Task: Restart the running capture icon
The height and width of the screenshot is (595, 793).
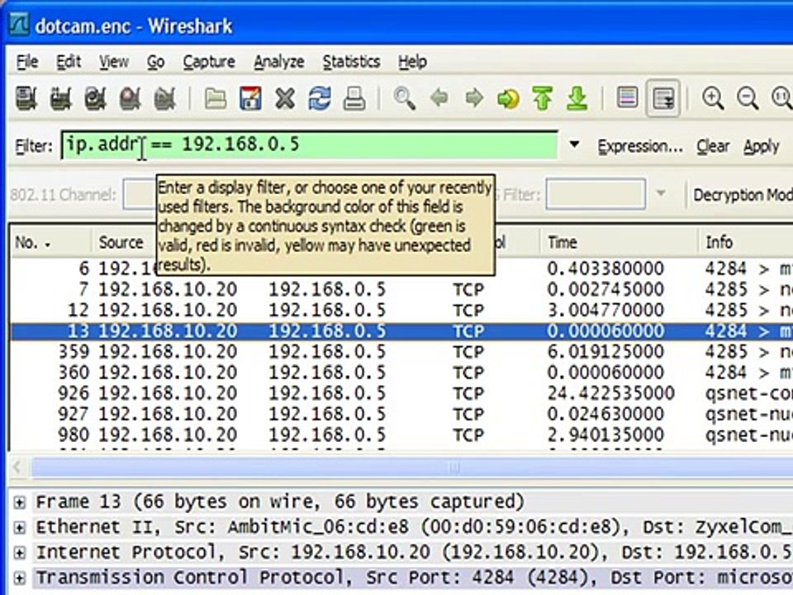Action: (164, 98)
